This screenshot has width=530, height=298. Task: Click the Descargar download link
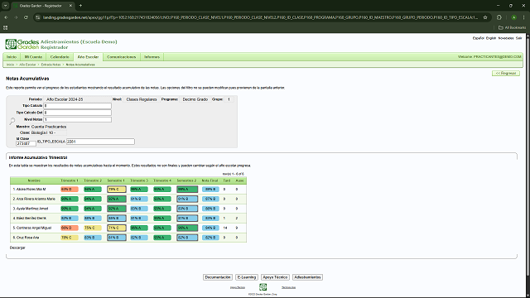(x=17, y=248)
